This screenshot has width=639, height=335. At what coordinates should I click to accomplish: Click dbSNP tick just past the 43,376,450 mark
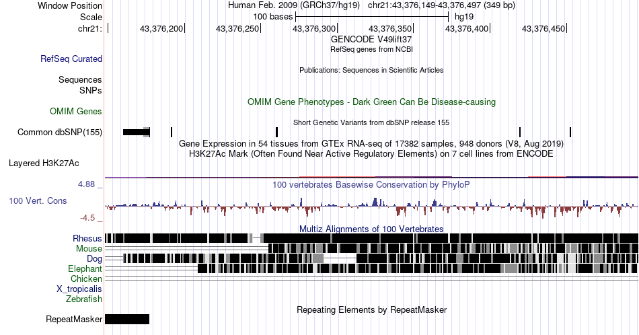pos(570,132)
